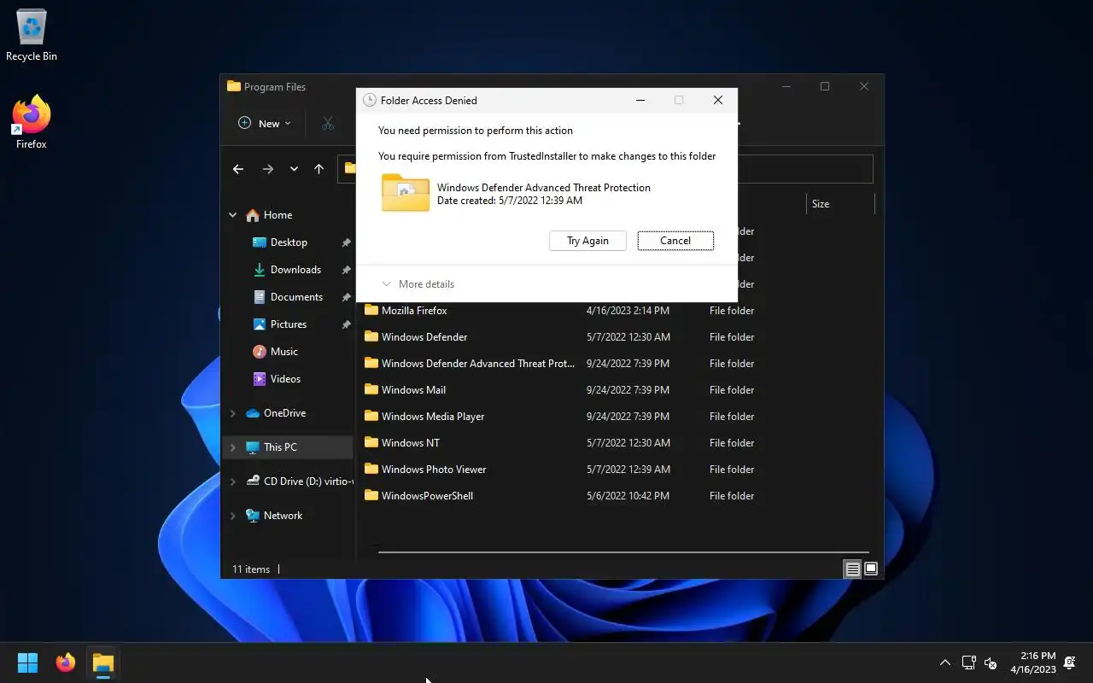
Task: Click the folder icon in the access denied dialog
Action: 406,193
